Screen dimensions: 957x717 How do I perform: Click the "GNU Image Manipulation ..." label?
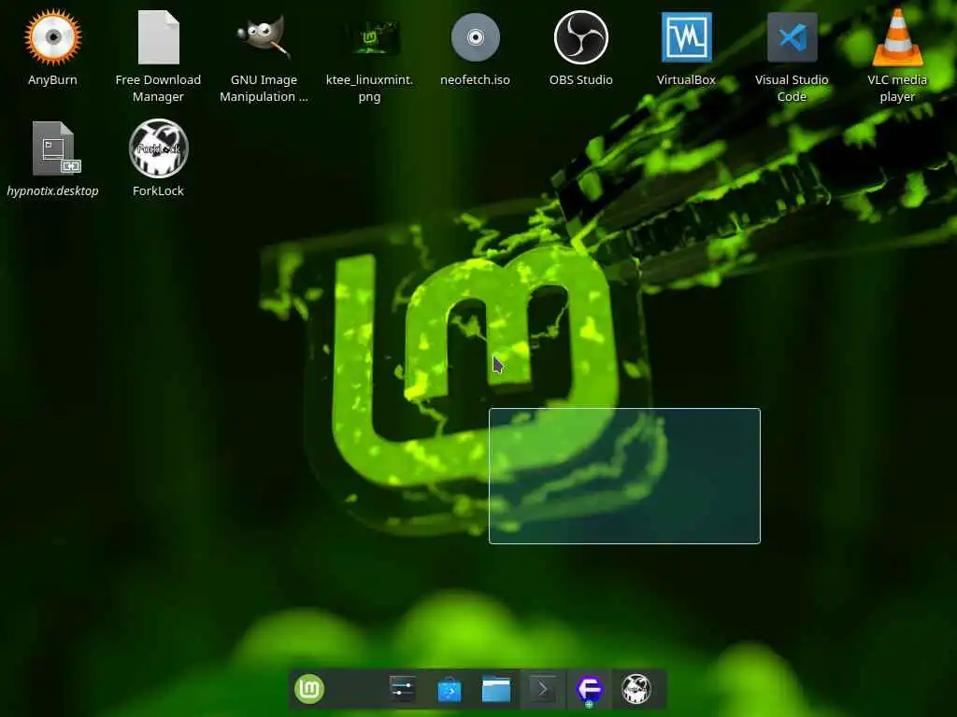pos(264,89)
